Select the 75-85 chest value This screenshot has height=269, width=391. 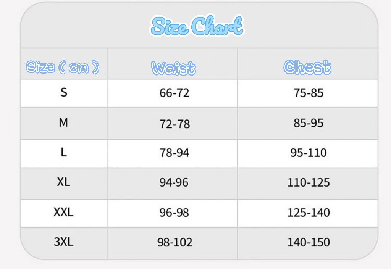tap(308, 93)
